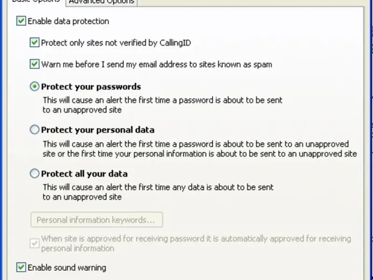Click the grayed-out auto-approve personal information checkbox

pyautogui.click(x=35, y=243)
